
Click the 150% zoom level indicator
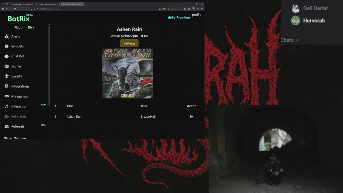coord(164,9)
